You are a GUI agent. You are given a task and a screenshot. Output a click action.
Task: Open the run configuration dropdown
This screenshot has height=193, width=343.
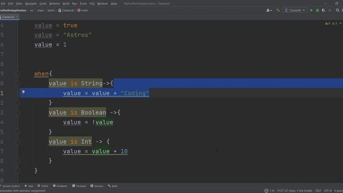coord(295,10)
